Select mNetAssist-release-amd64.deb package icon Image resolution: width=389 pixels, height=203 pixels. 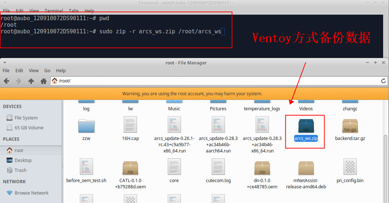(306, 168)
